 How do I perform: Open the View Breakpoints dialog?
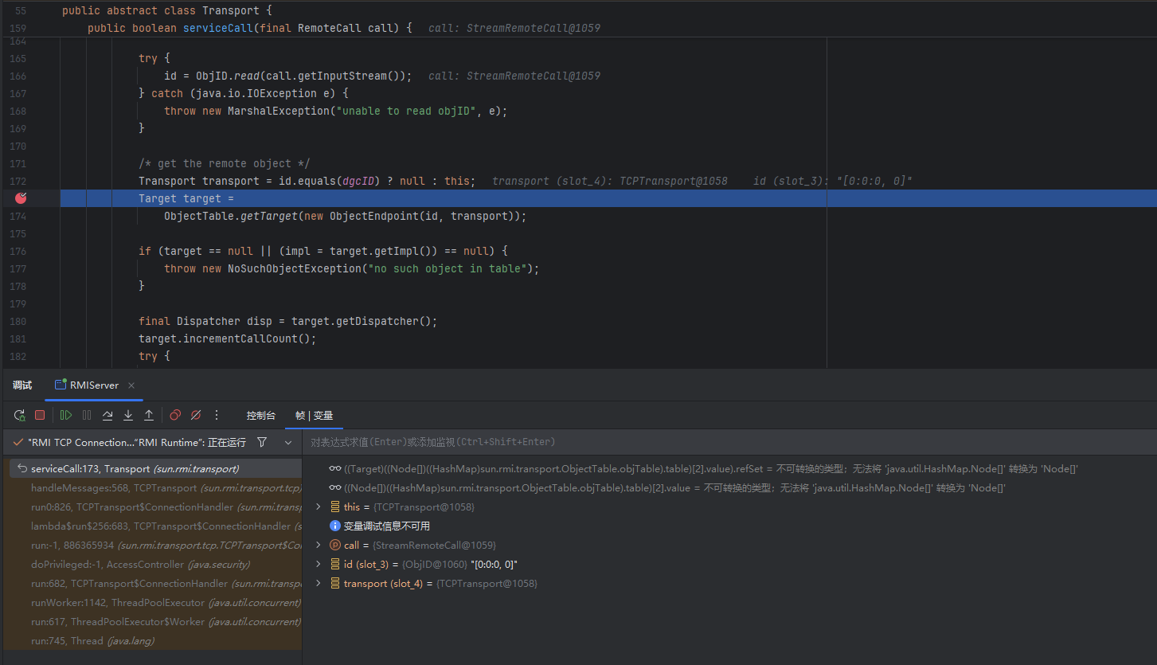[175, 415]
